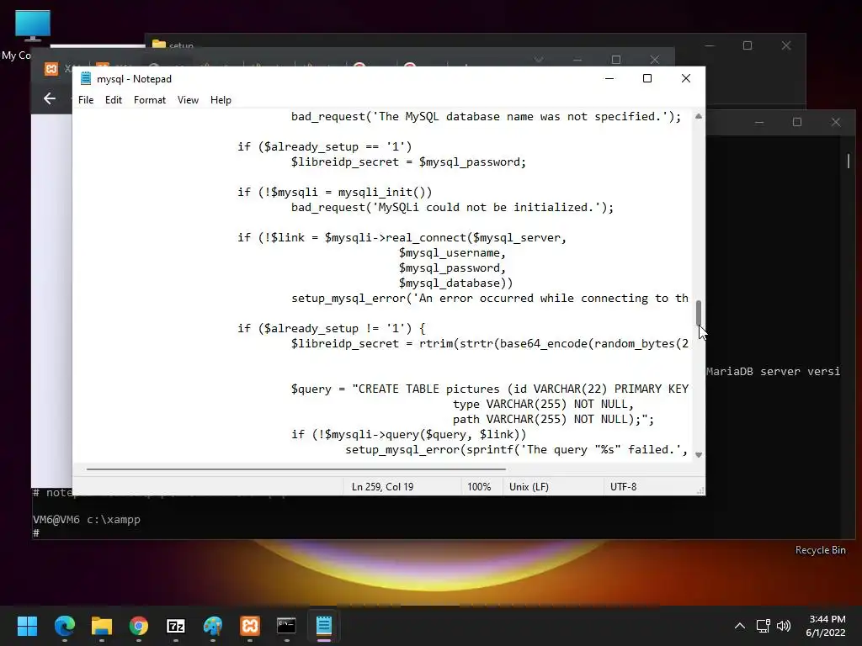The image size is (862, 646).
Task: Click the Notepad taskbar icon
Action: click(x=324, y=626)
